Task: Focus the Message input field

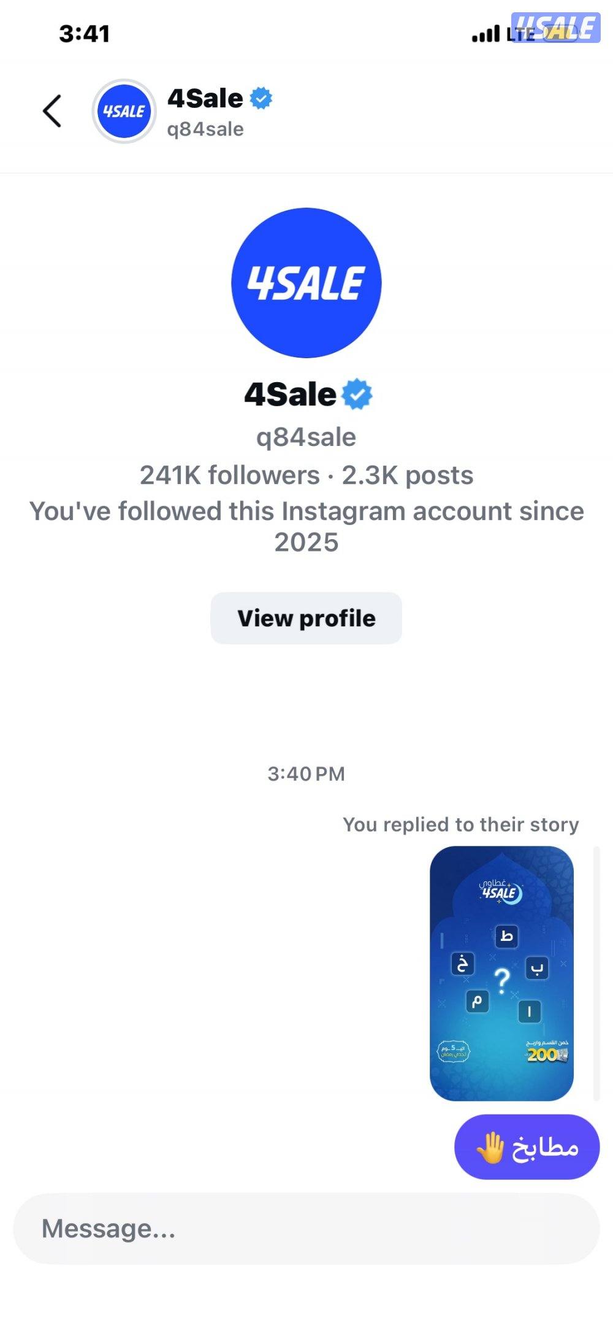Action: (x=306, y=1229)
